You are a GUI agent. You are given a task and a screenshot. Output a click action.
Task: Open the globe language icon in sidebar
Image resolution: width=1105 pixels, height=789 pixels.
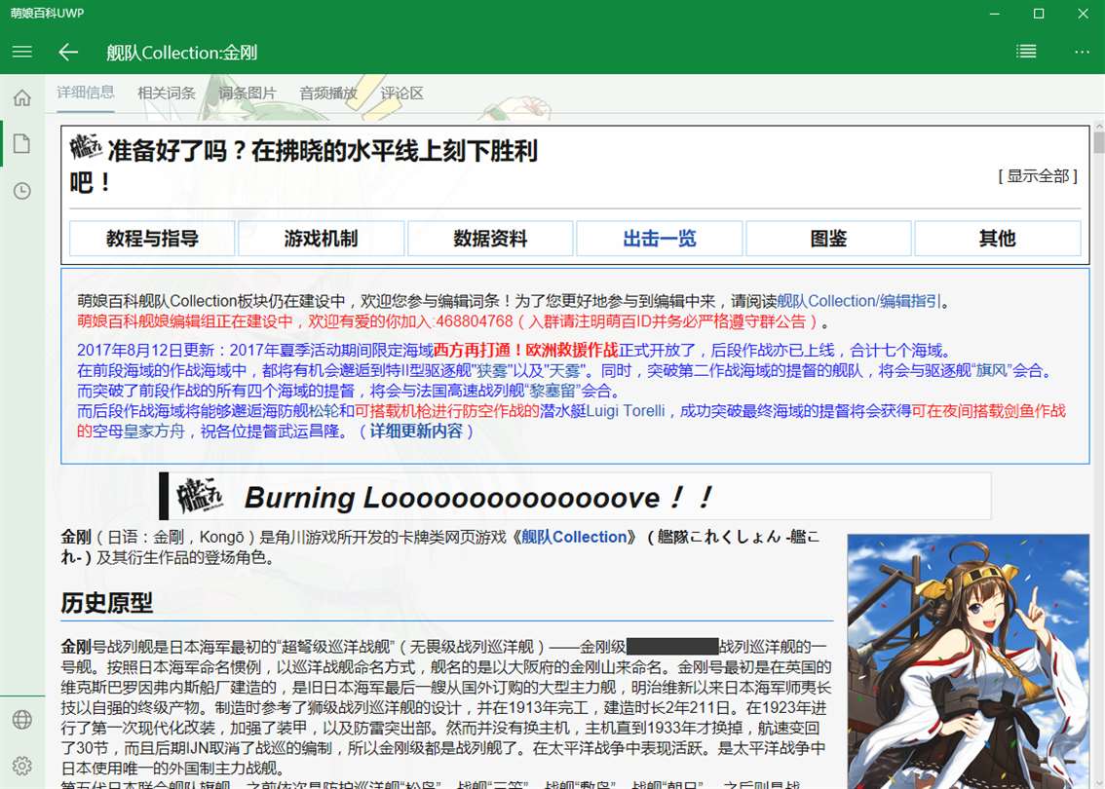coord(22,719)
